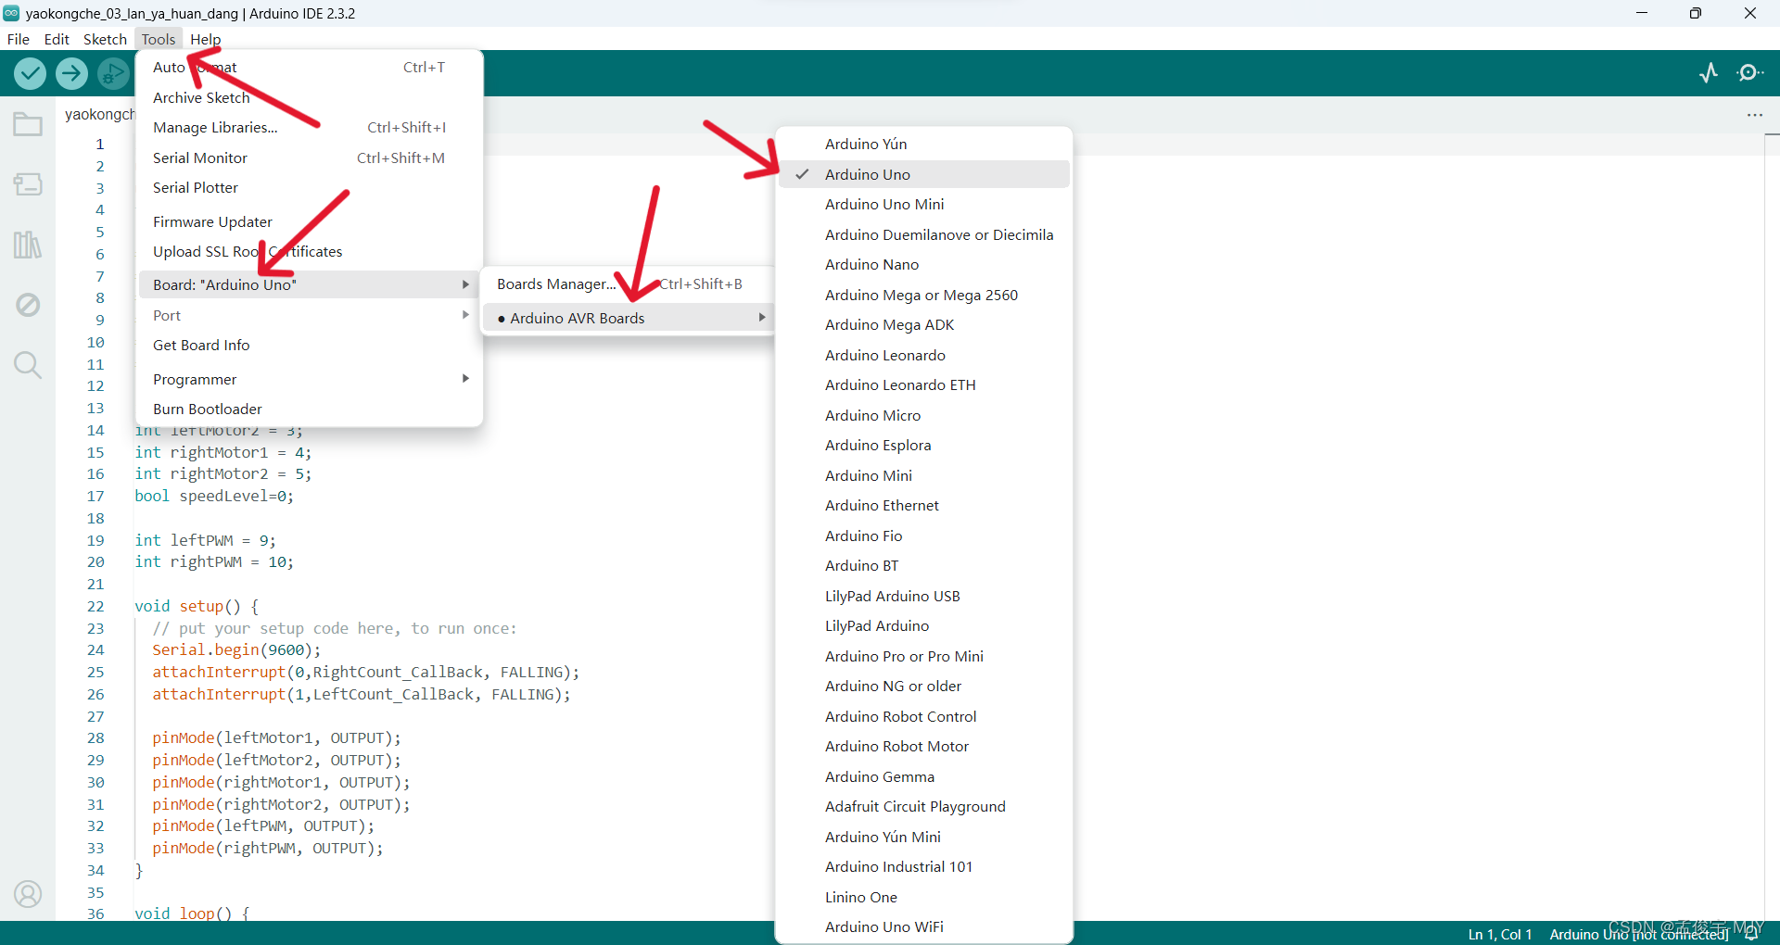1780x945 pixels.
Task: Click the three-dot tab options button
Action: click(1754, 115)
